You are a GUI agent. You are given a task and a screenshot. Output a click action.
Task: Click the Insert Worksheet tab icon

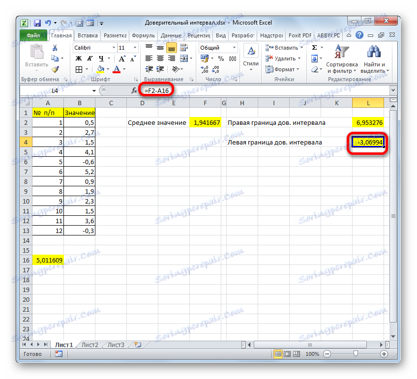pyautogui.click(x=138, y=345)
